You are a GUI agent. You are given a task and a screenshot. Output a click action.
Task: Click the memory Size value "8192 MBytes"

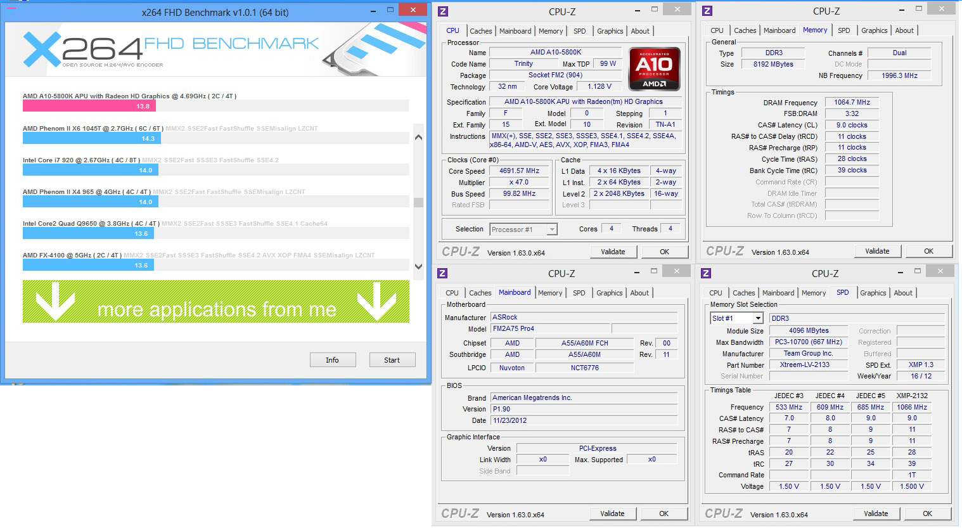773,64
